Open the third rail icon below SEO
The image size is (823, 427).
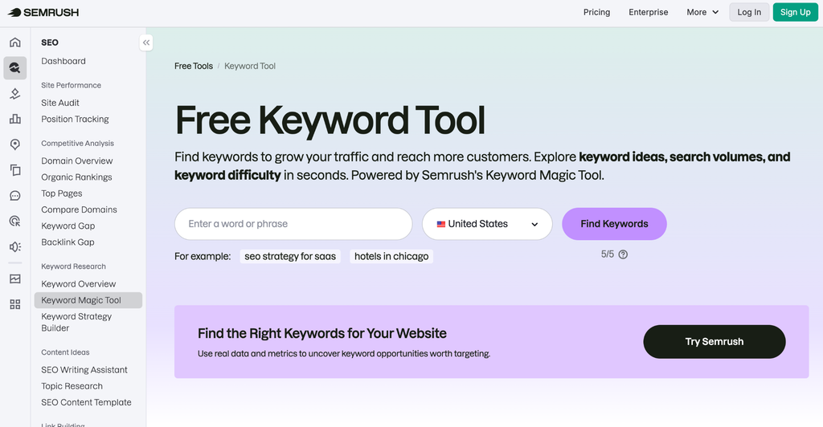15,94
